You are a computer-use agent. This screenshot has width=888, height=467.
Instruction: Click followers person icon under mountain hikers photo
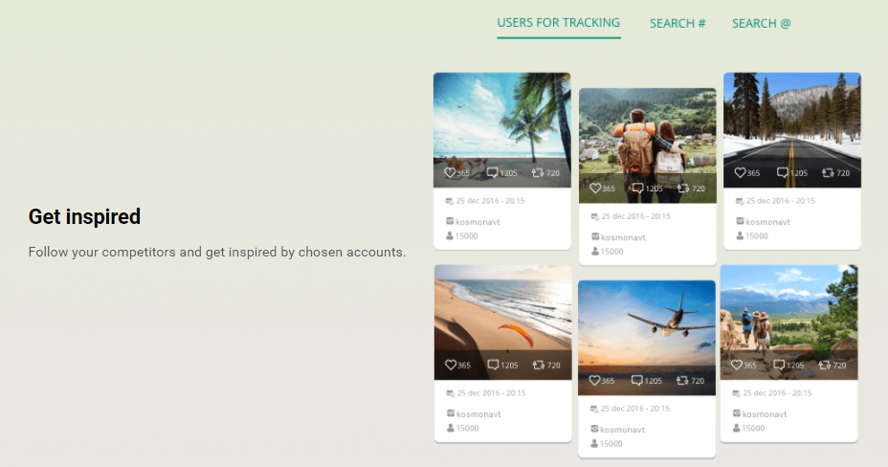point(737,428)
